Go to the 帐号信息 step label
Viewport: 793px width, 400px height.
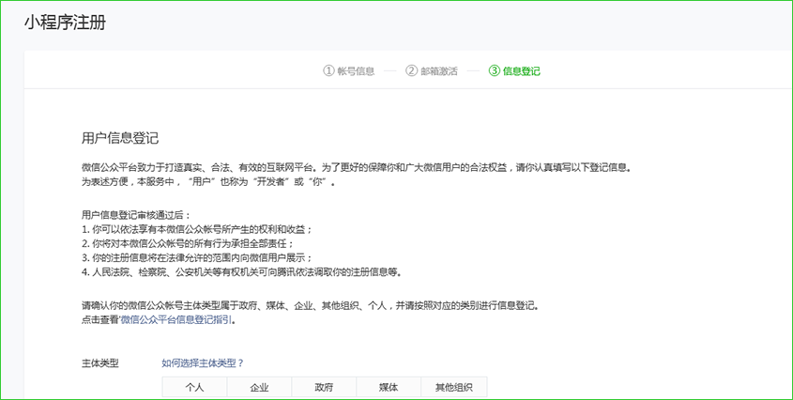point(355,71)
